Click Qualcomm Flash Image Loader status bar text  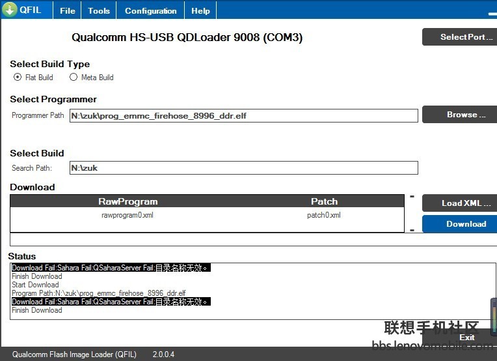coord(74,354)
